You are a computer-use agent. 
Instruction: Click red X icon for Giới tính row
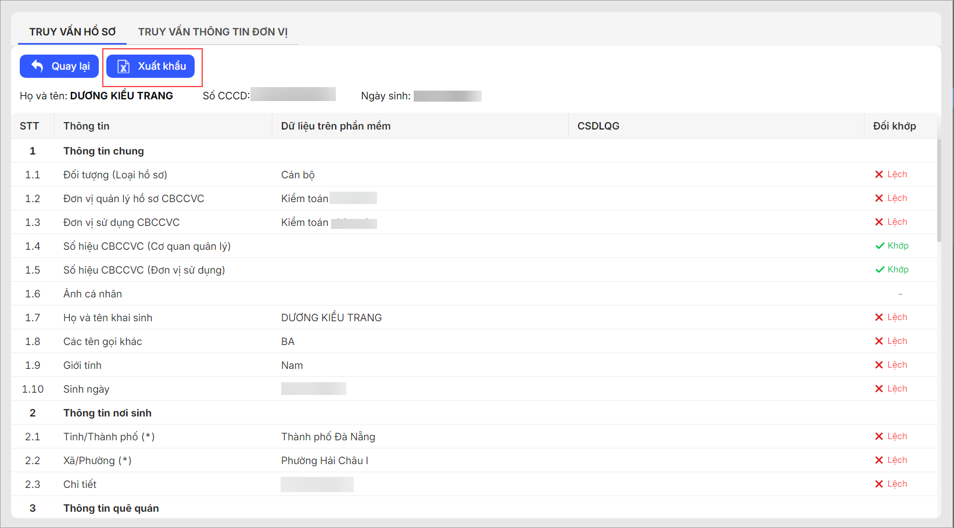click(879, 365)
